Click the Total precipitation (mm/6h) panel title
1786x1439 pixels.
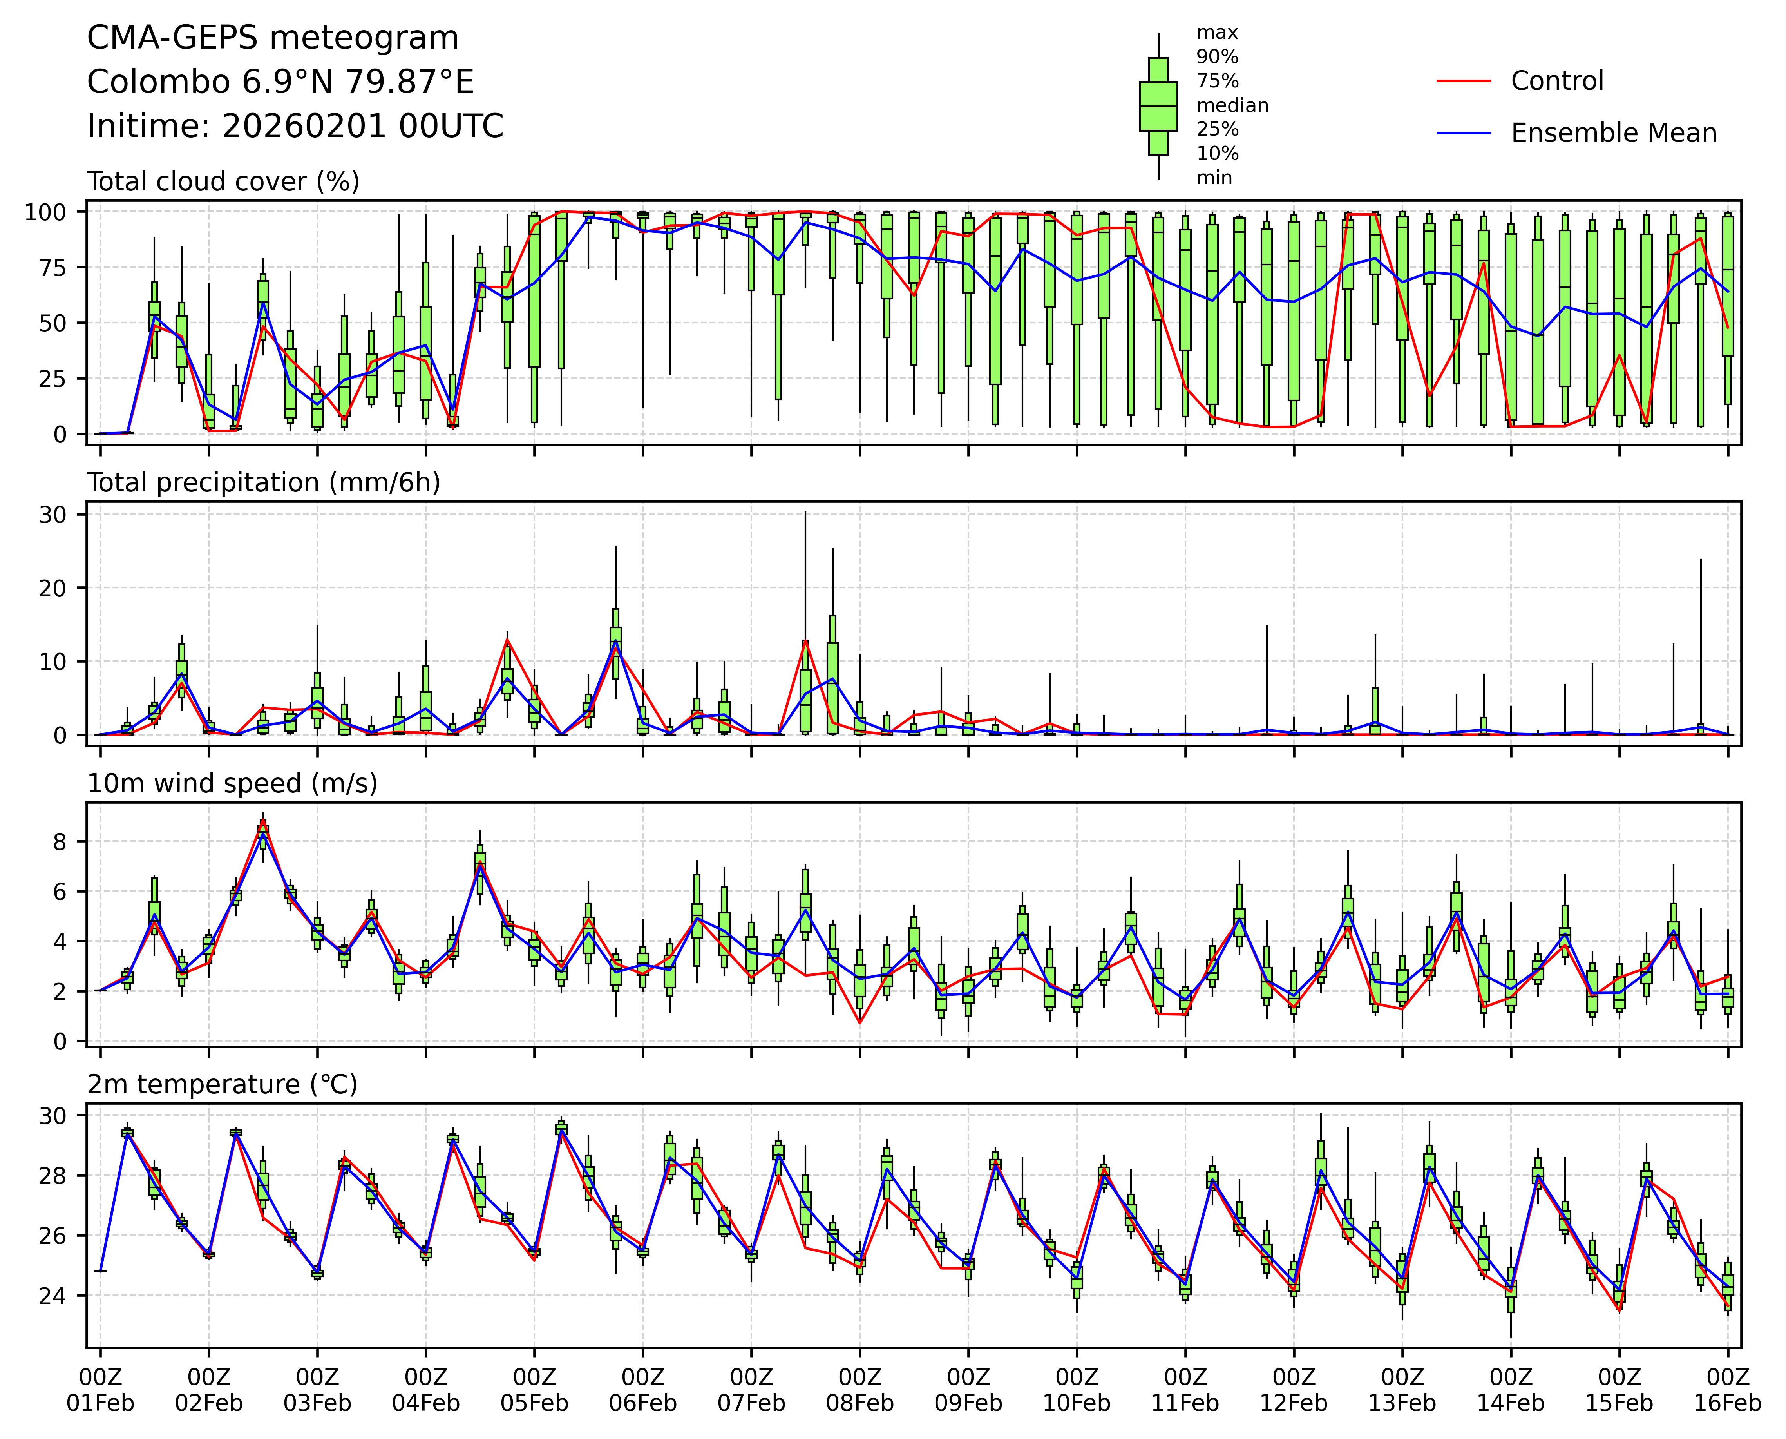(x=264, y=482)
